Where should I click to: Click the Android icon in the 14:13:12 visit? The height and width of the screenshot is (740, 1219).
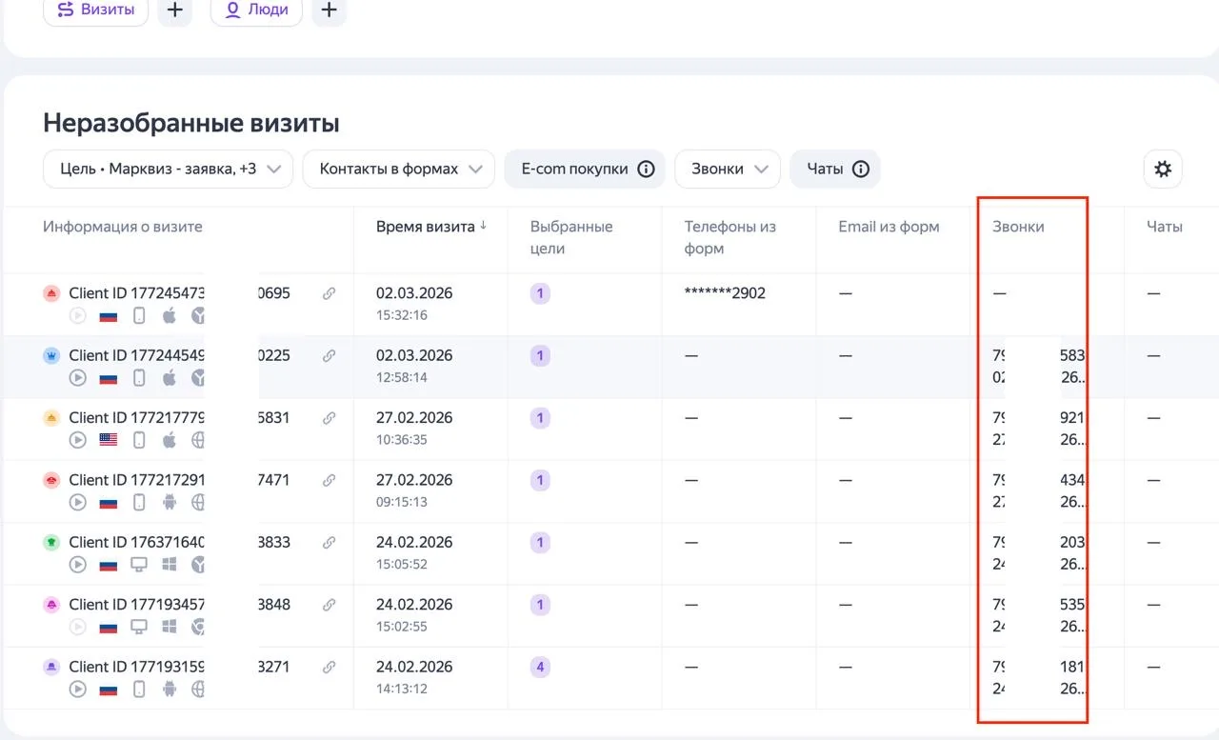[x=170, y=689]
